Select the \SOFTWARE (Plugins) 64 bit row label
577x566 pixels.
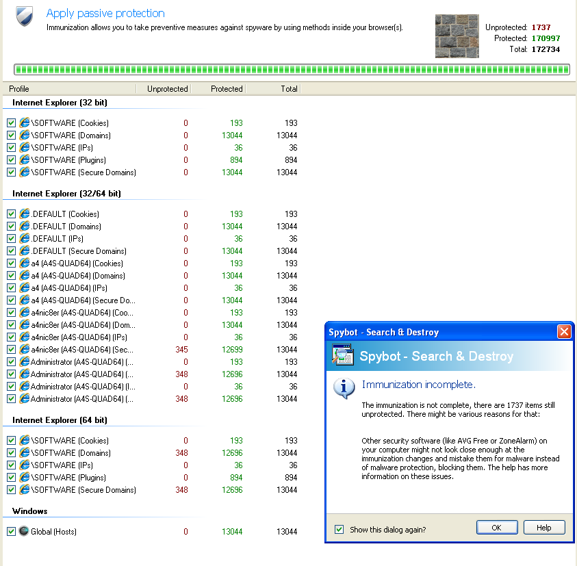68,478
